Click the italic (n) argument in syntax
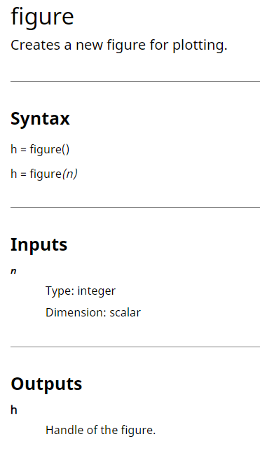Image resolution: width=260 pixels, height=460 pixels. (x=69, y=174)
